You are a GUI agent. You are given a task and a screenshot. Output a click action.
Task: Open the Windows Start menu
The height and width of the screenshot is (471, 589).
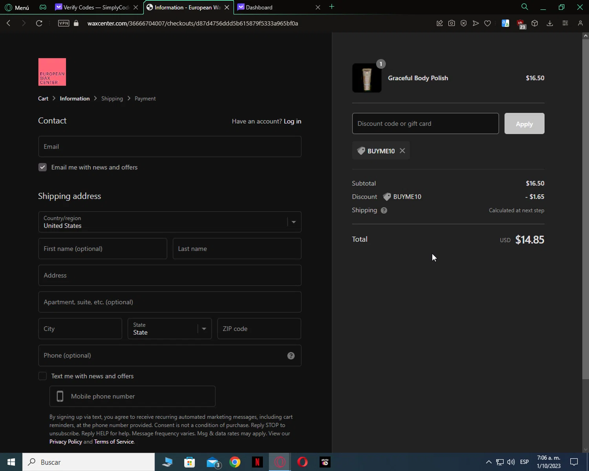point(11,462)
